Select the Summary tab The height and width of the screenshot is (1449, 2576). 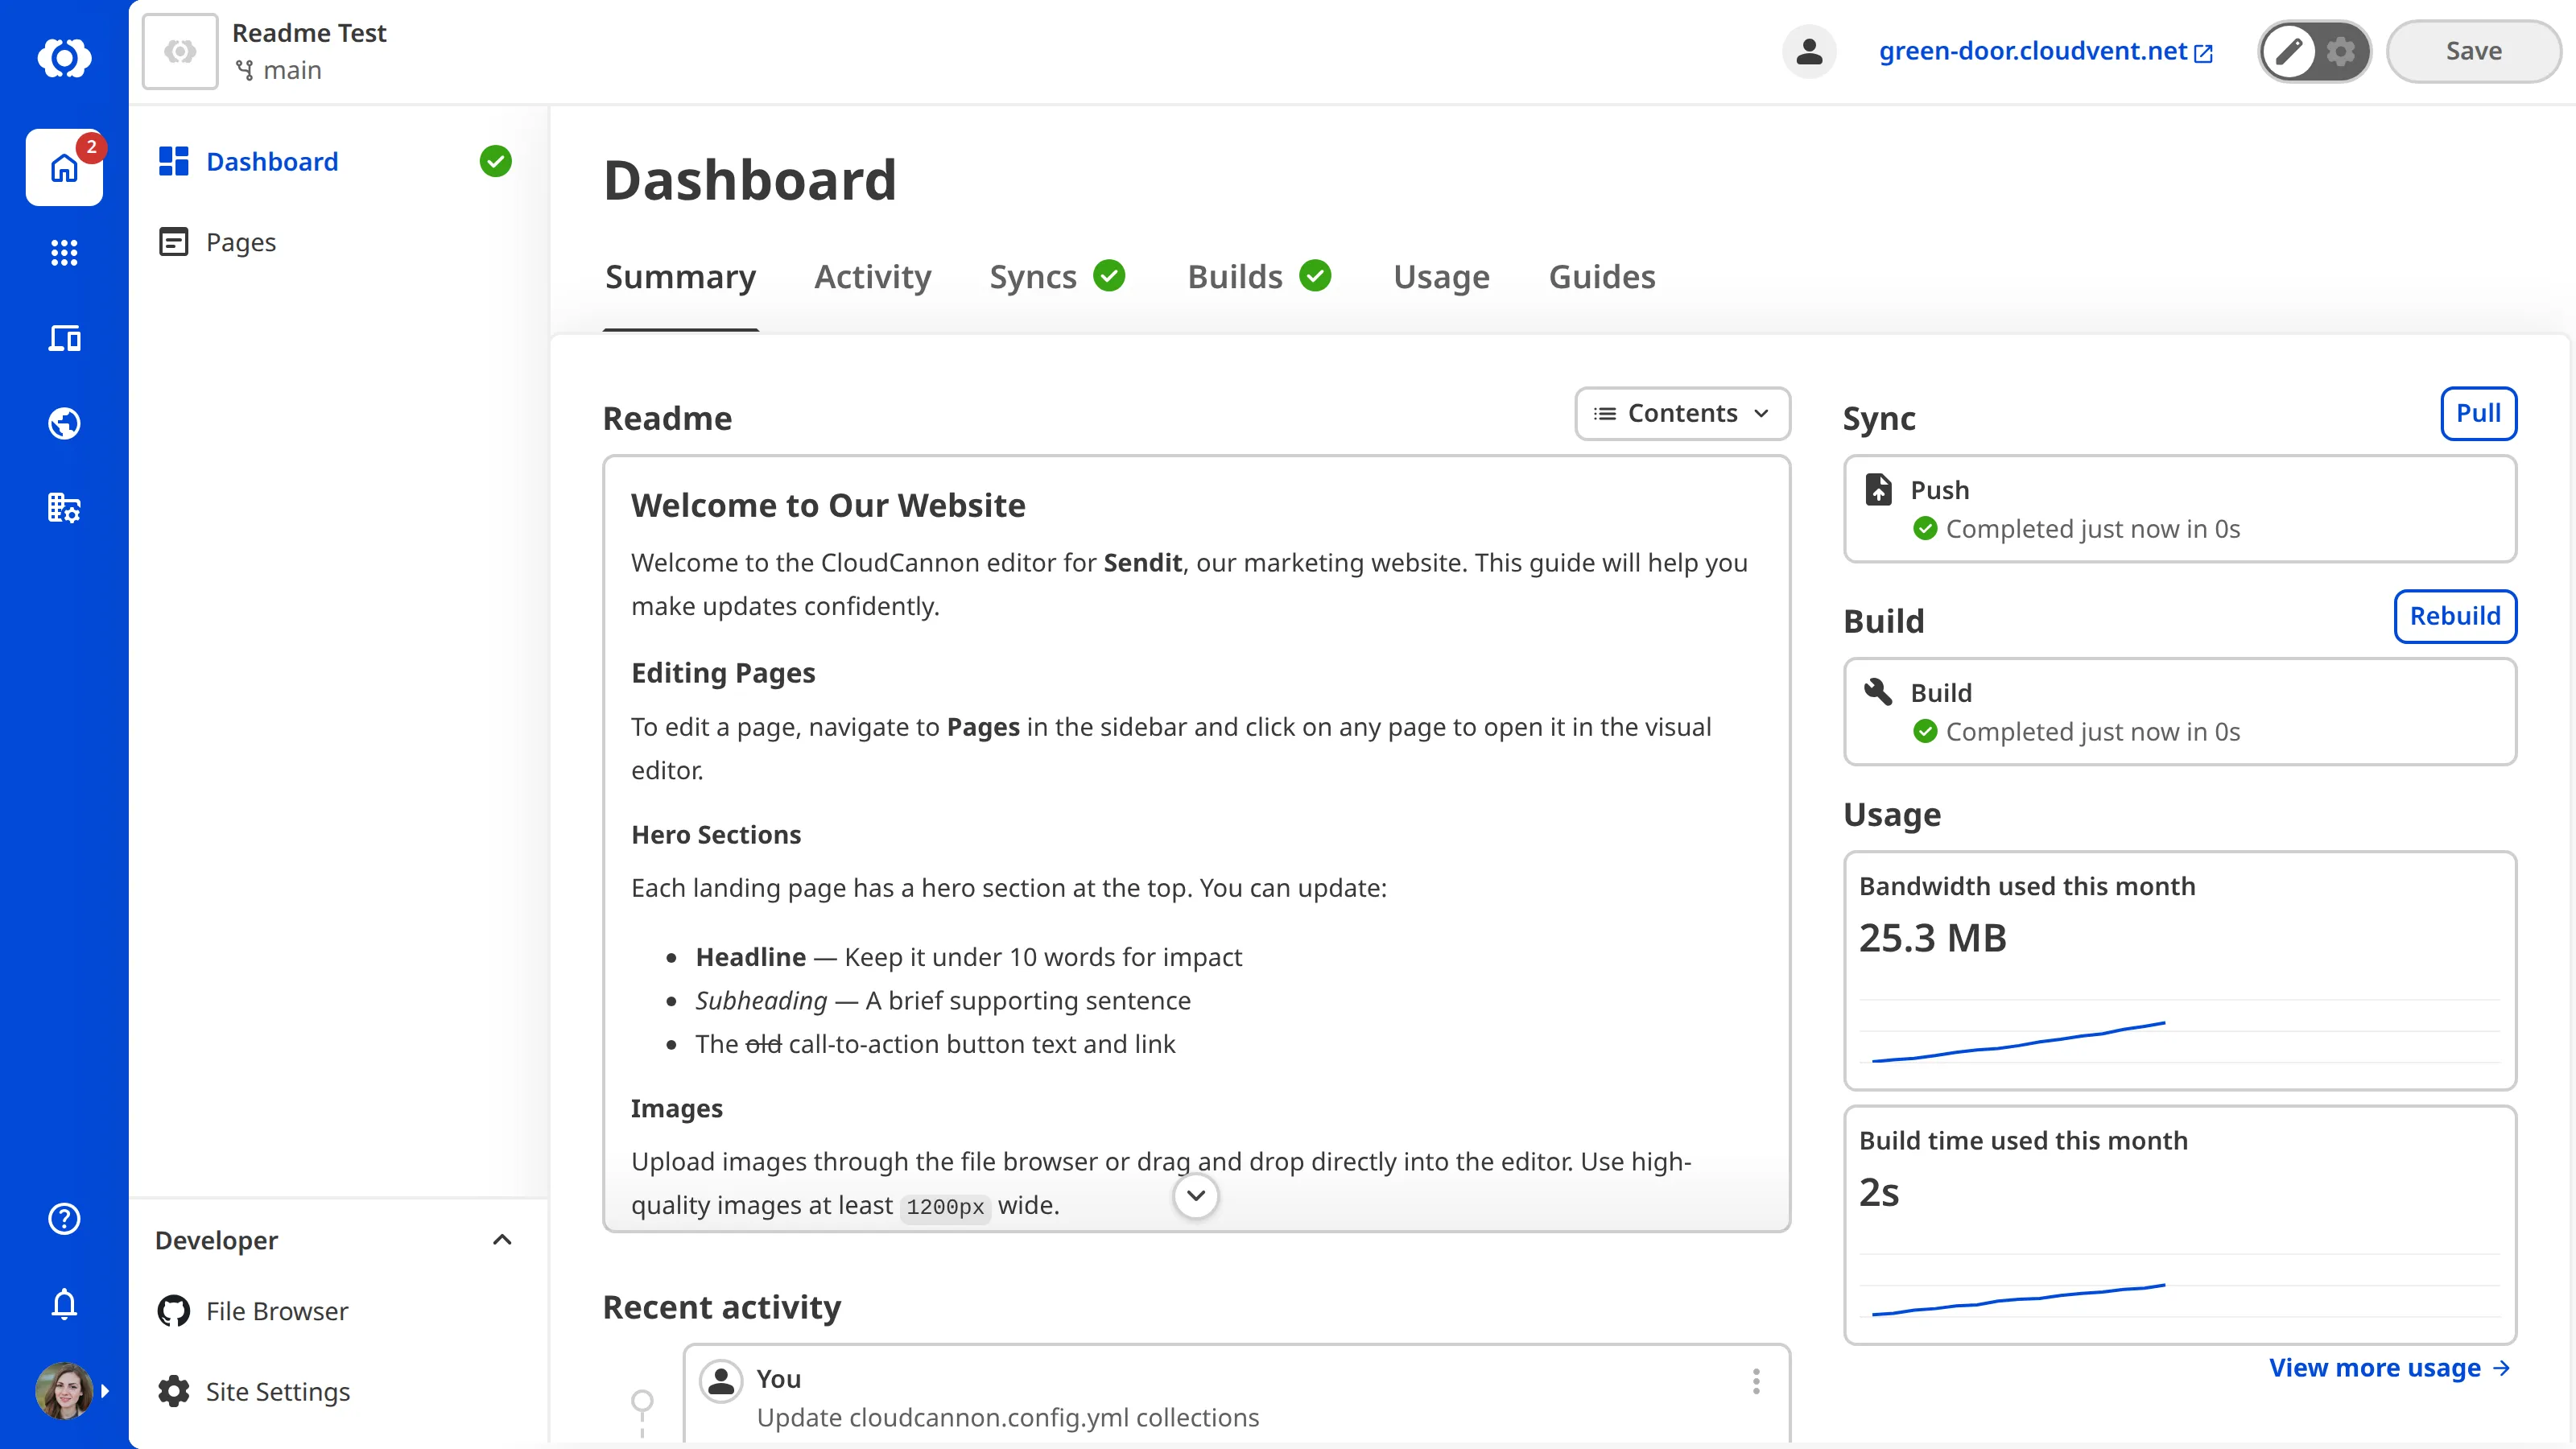[680, 277]
